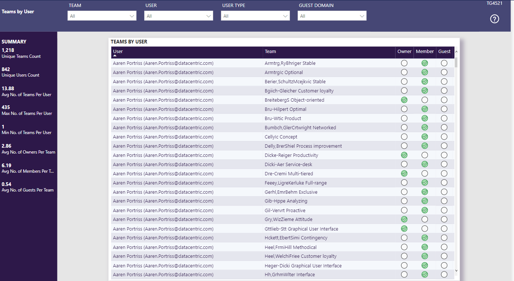Screen dimensions: 514x281
Task: Click Owner checkmark for Dicke-Reiger Productivity
Action: click(404, 155)
